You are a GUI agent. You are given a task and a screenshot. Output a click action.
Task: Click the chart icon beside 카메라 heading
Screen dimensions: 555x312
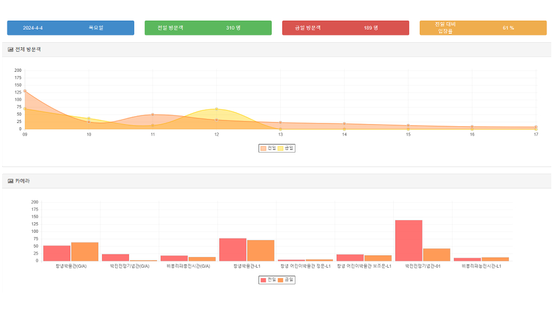(11, 181)
